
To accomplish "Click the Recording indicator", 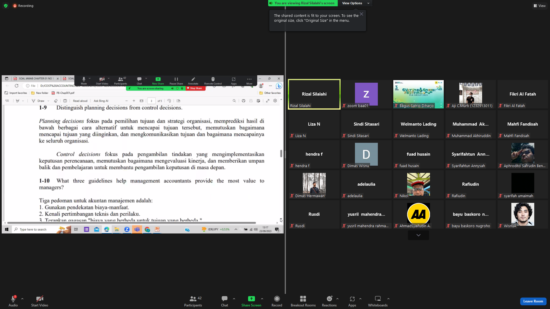I will 23,6.
